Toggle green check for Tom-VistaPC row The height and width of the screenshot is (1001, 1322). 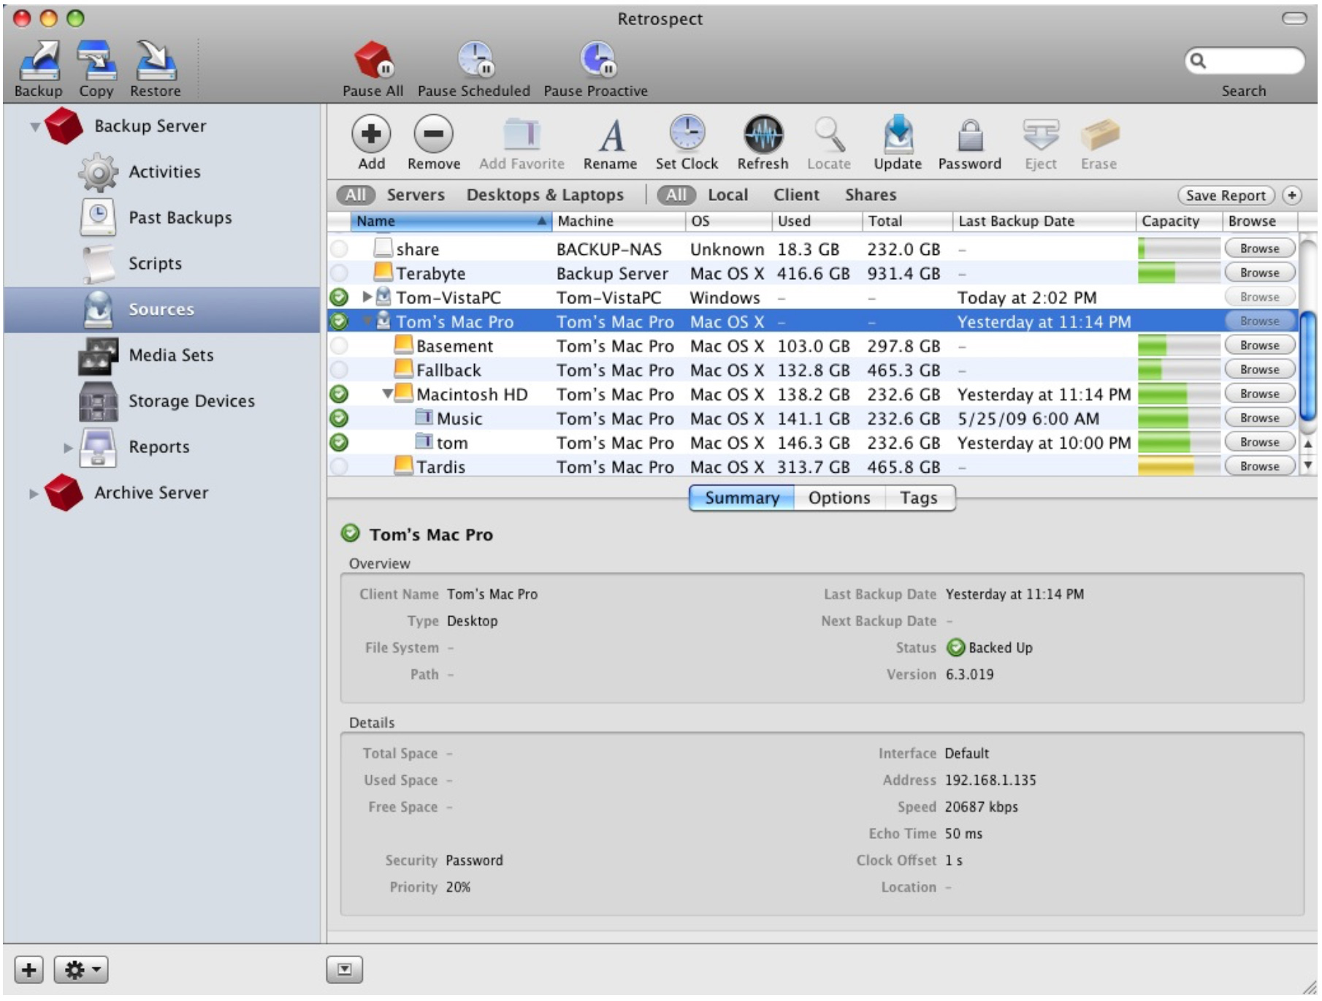[339, 297]
